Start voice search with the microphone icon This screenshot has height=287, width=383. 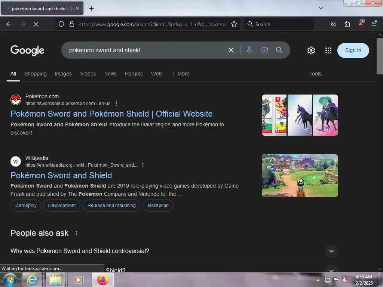point(249,50)
